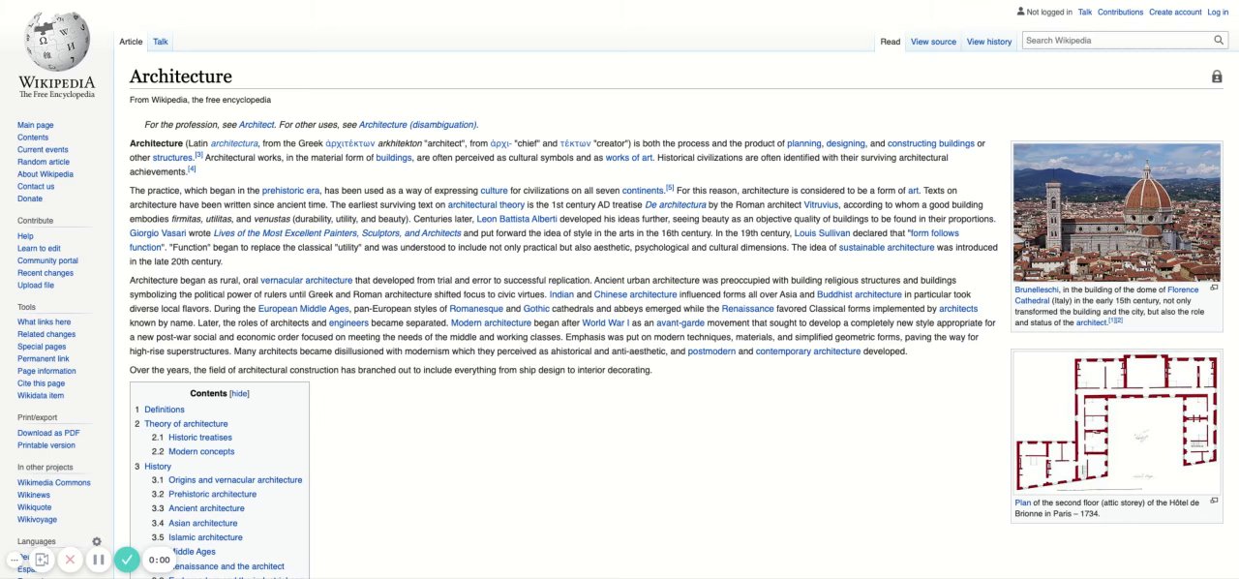Finish recording with green checkmark button
This screenshot has width=1239, height=579.
(x=126, y=560)
